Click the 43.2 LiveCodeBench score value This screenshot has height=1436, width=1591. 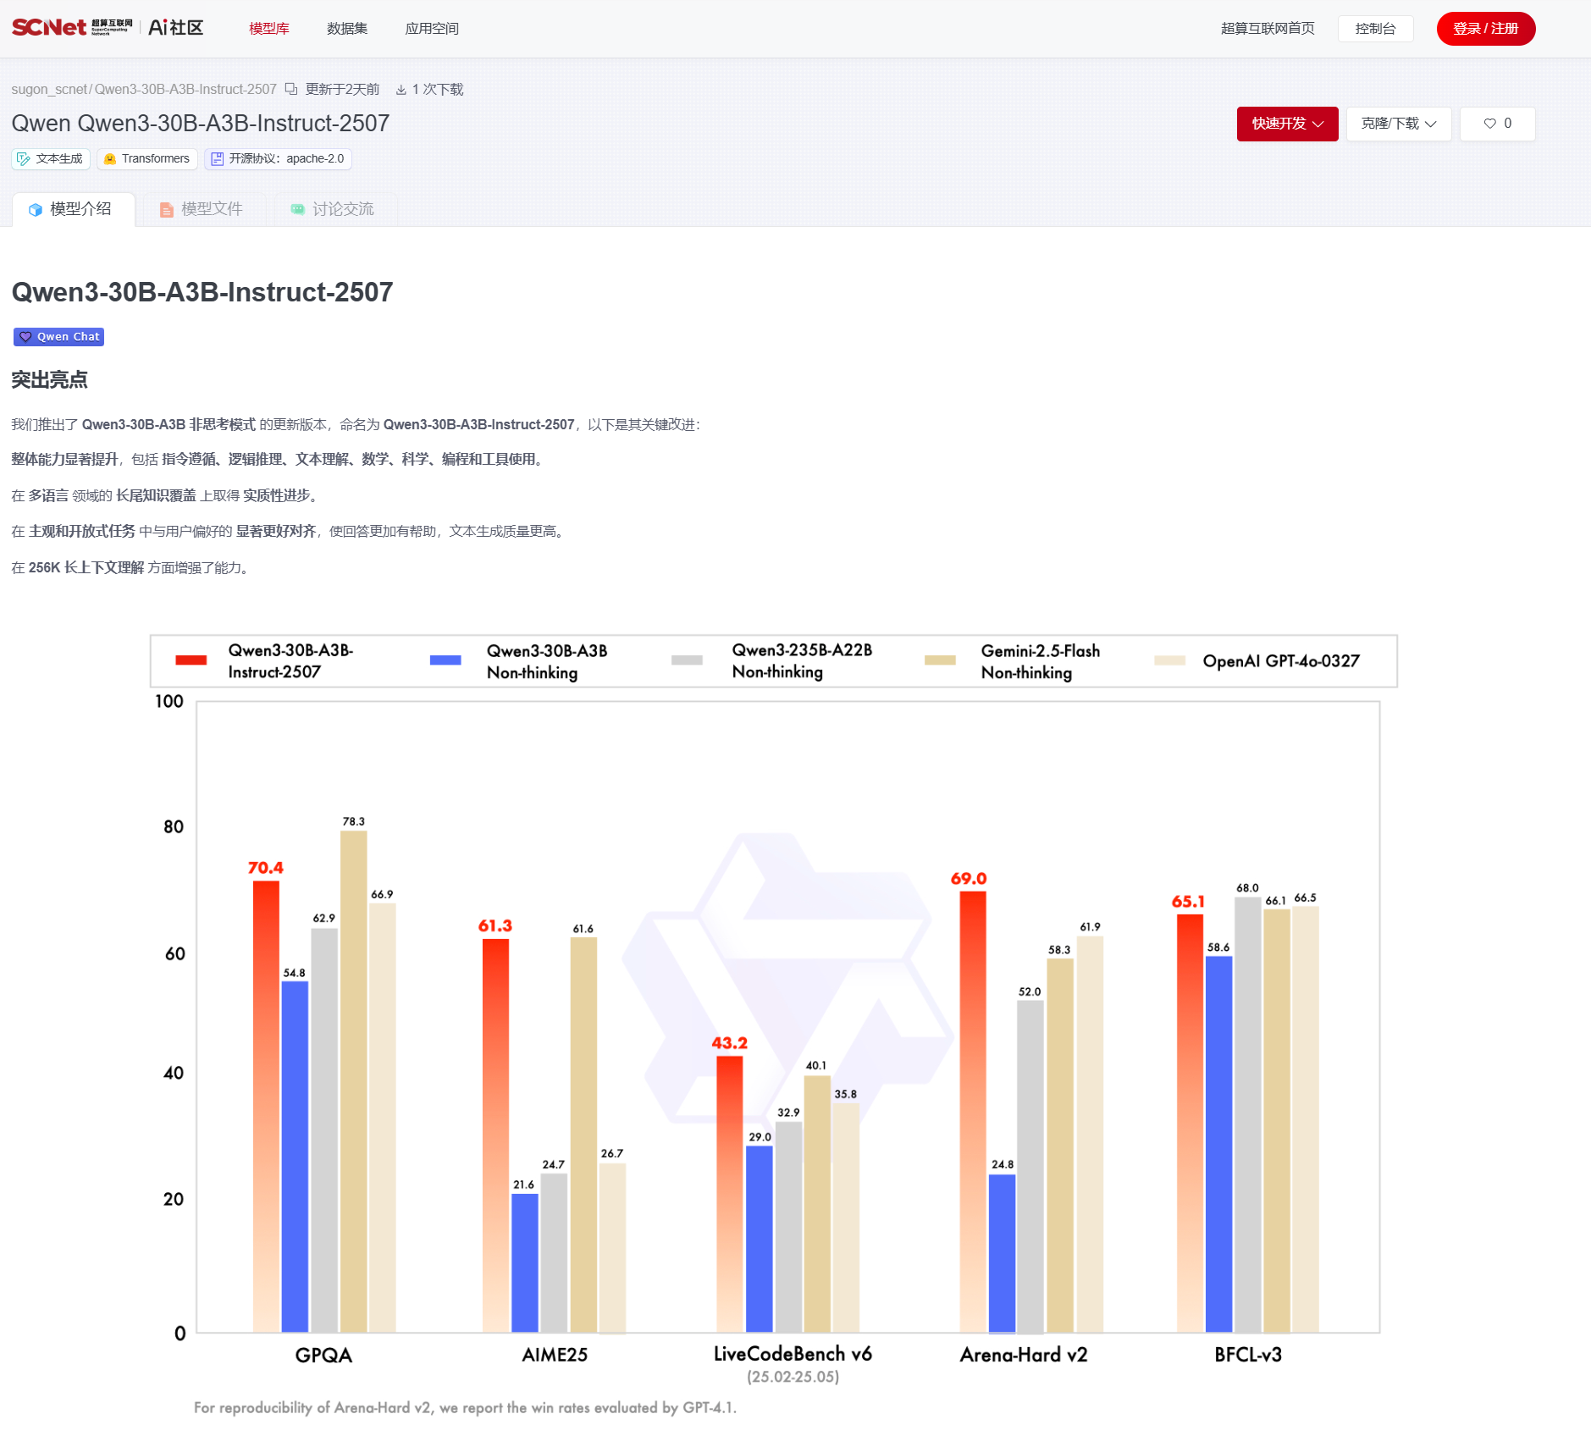(730, 1043)
